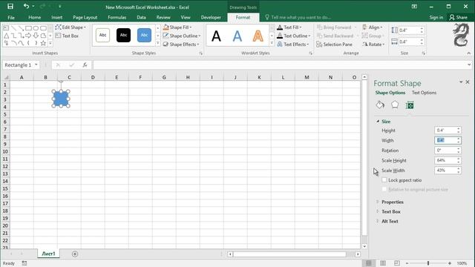
Task: Click the Save icon in title bar
Action: pyautogui.click(x=10, y=7)
